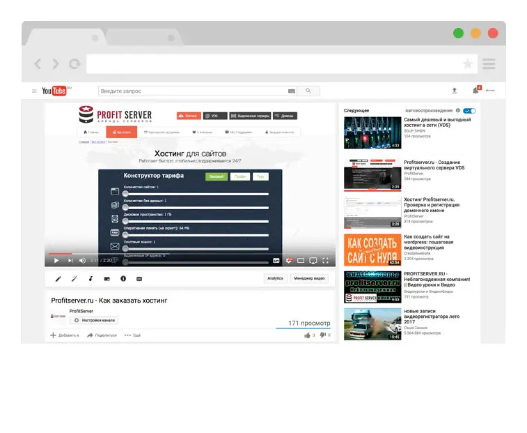
Task: Click Добавить в to add to playlist
Action: [65, 335]
